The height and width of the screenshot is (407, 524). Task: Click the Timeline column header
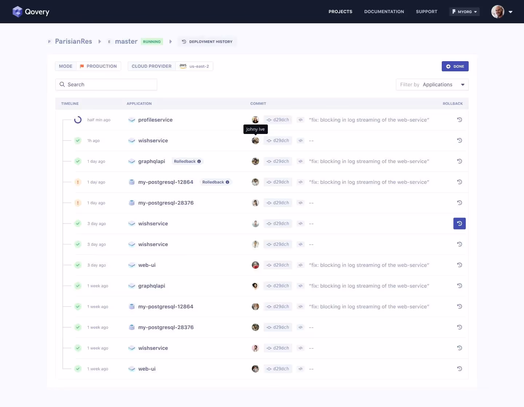[x=70, y=104]
